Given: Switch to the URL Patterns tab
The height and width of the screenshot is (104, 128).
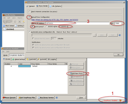Looking at the screenshot, I should point(55,6).
